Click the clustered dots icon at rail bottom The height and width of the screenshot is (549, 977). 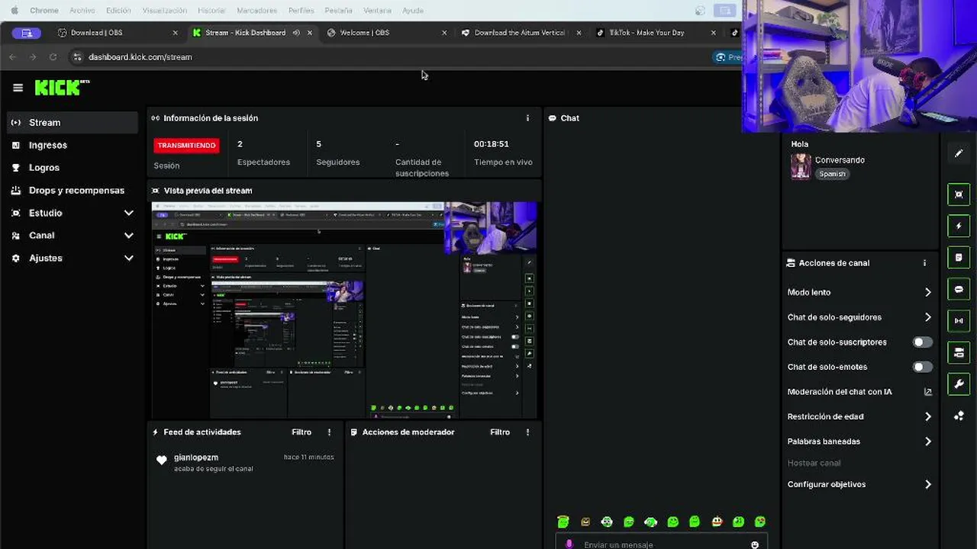[959, 416]
